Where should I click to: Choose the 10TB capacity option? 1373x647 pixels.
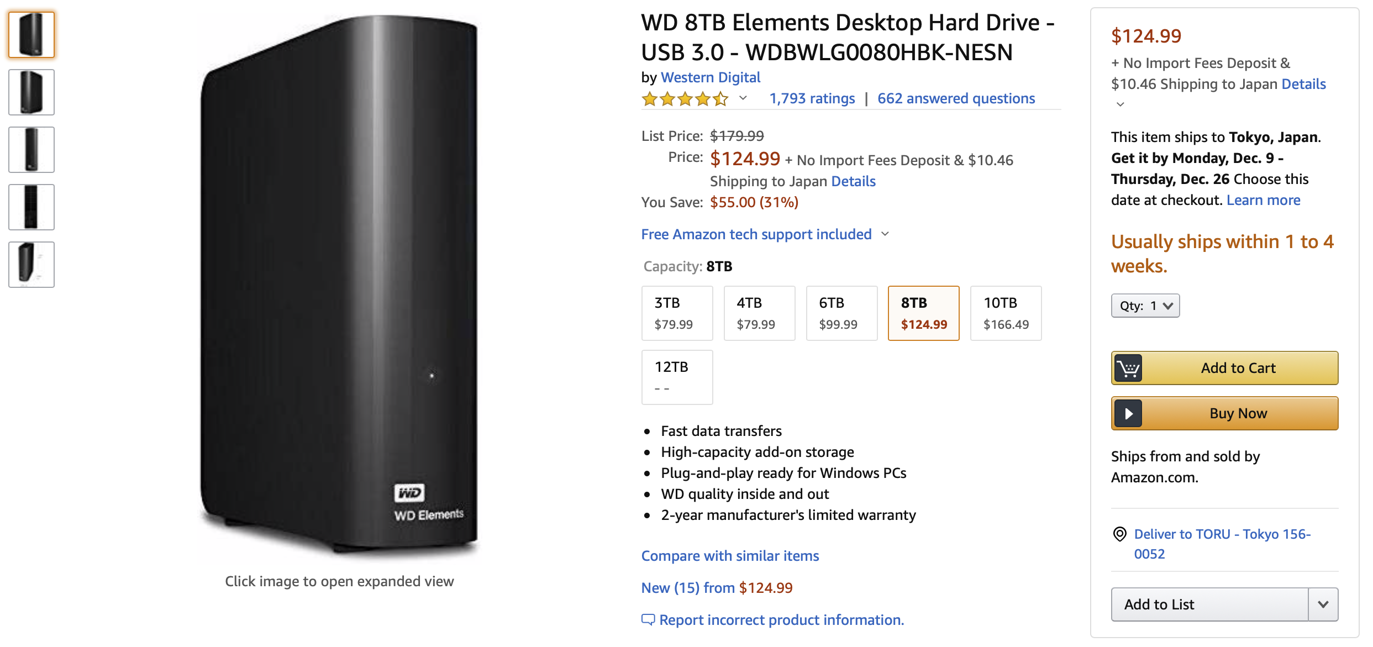1006,313
